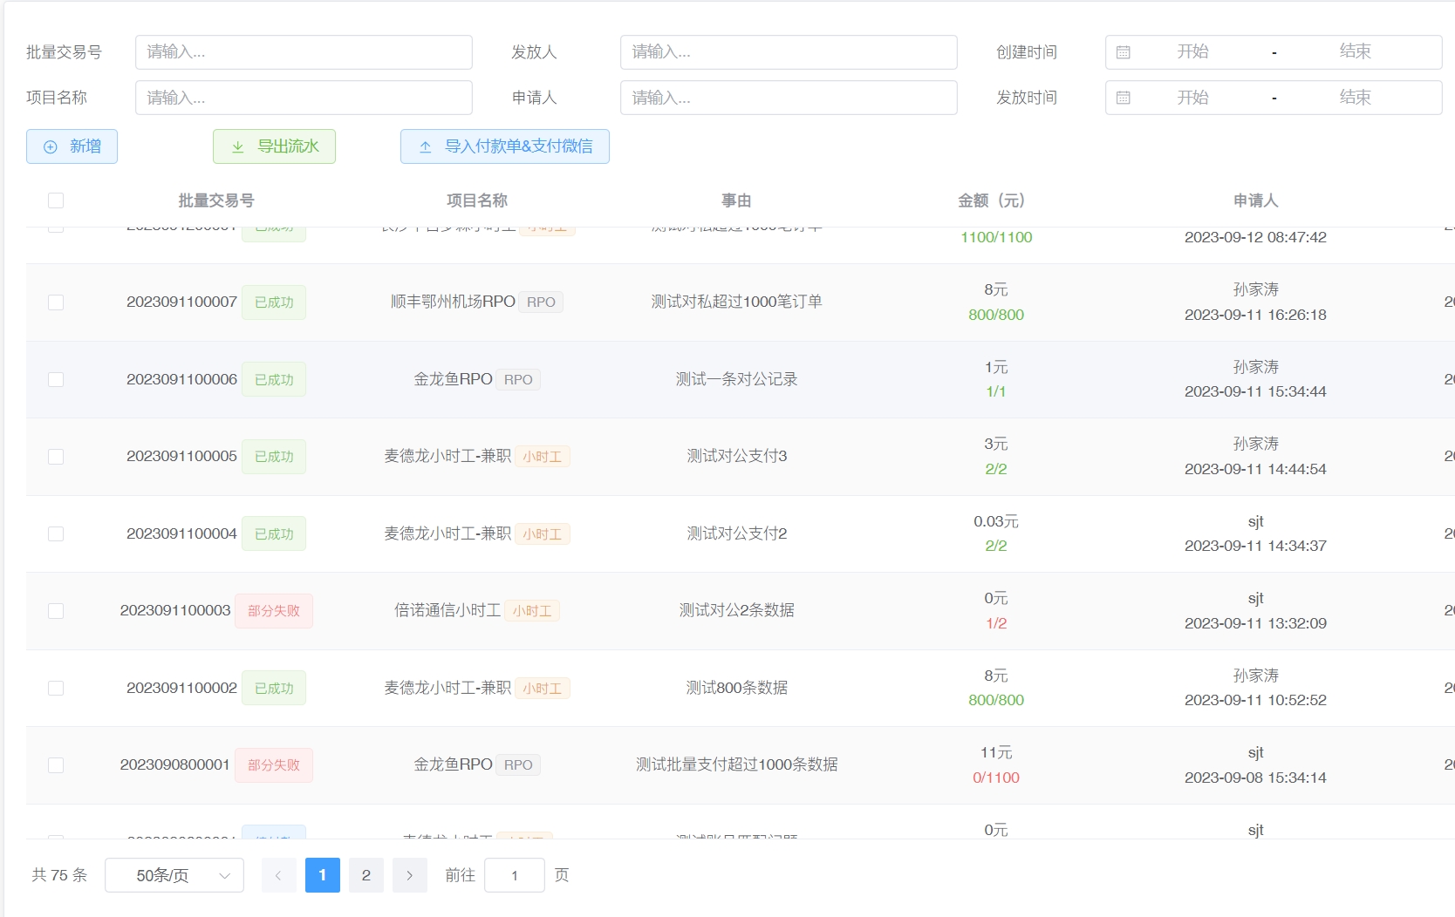Click 部分失败 status tag of 2023091100003
The width and height of the screenshot is (1455, 917).
(273, 611)
